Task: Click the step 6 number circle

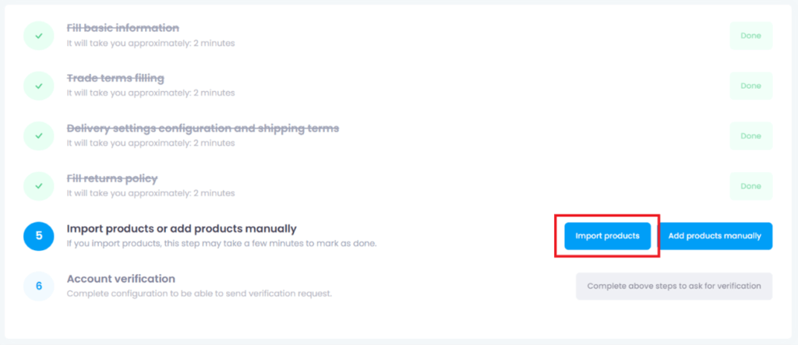Action: coord(39,286)
